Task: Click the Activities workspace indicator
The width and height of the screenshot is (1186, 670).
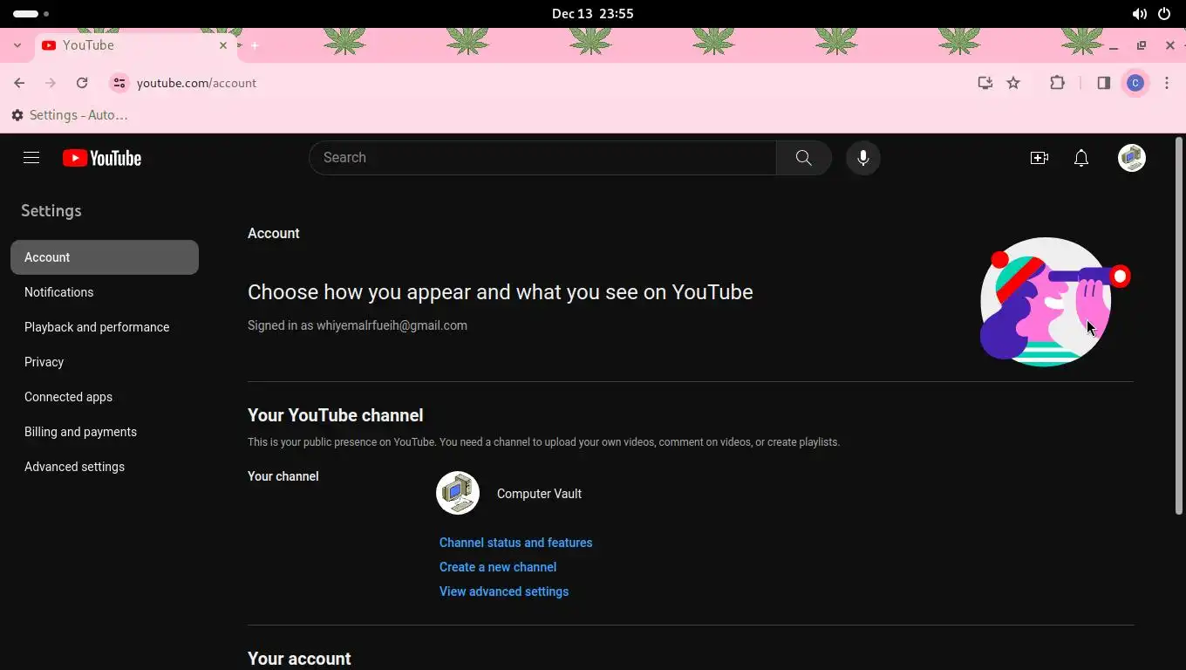Action: [31, 14]
